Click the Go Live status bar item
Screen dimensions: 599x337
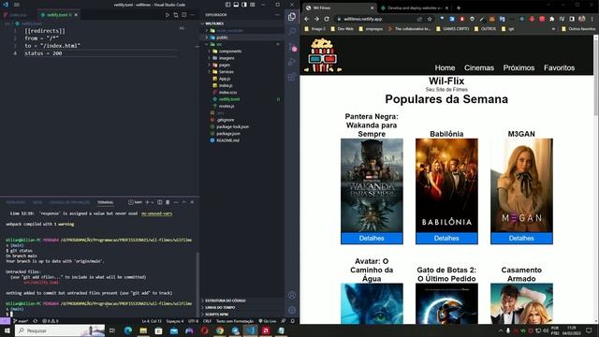(267, 321)
